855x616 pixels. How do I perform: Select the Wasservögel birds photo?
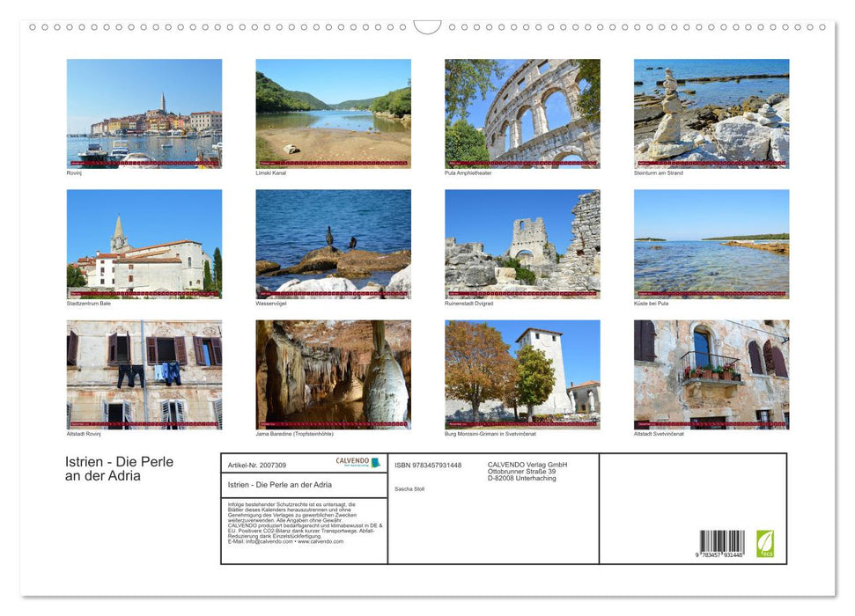pos(333,244)
